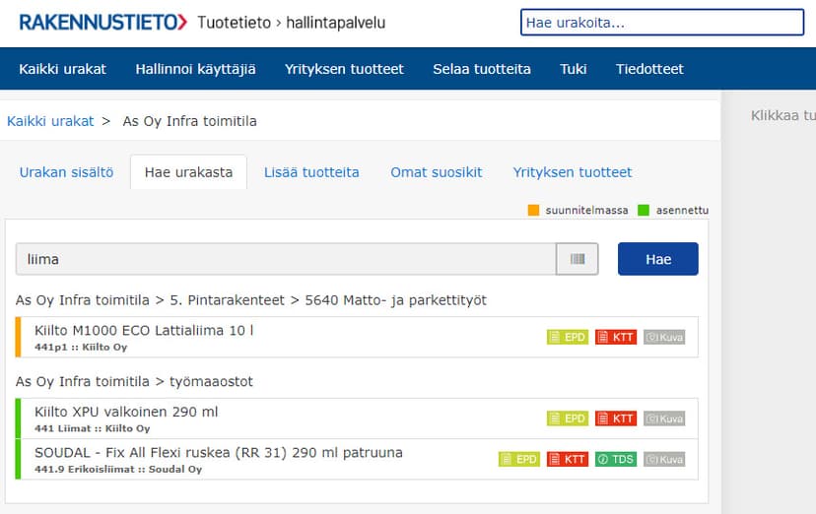This screenshot has width=816, height=514.
Task: Open the Tiedotteet menu item
Action: pyautogui.click(x=650, y=69)
